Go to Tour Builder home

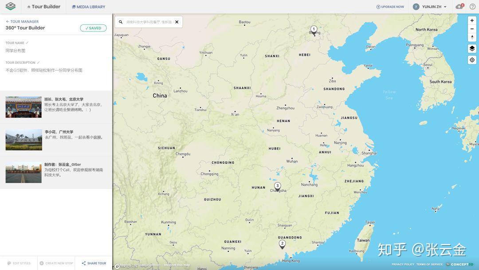tap(43, 7)
